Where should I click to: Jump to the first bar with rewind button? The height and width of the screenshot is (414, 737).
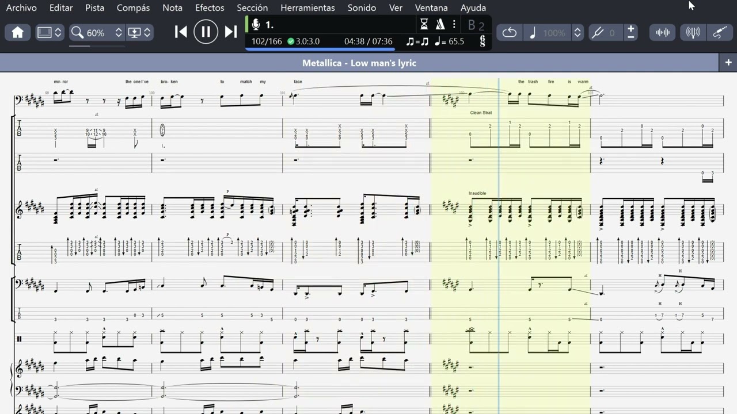181,32
